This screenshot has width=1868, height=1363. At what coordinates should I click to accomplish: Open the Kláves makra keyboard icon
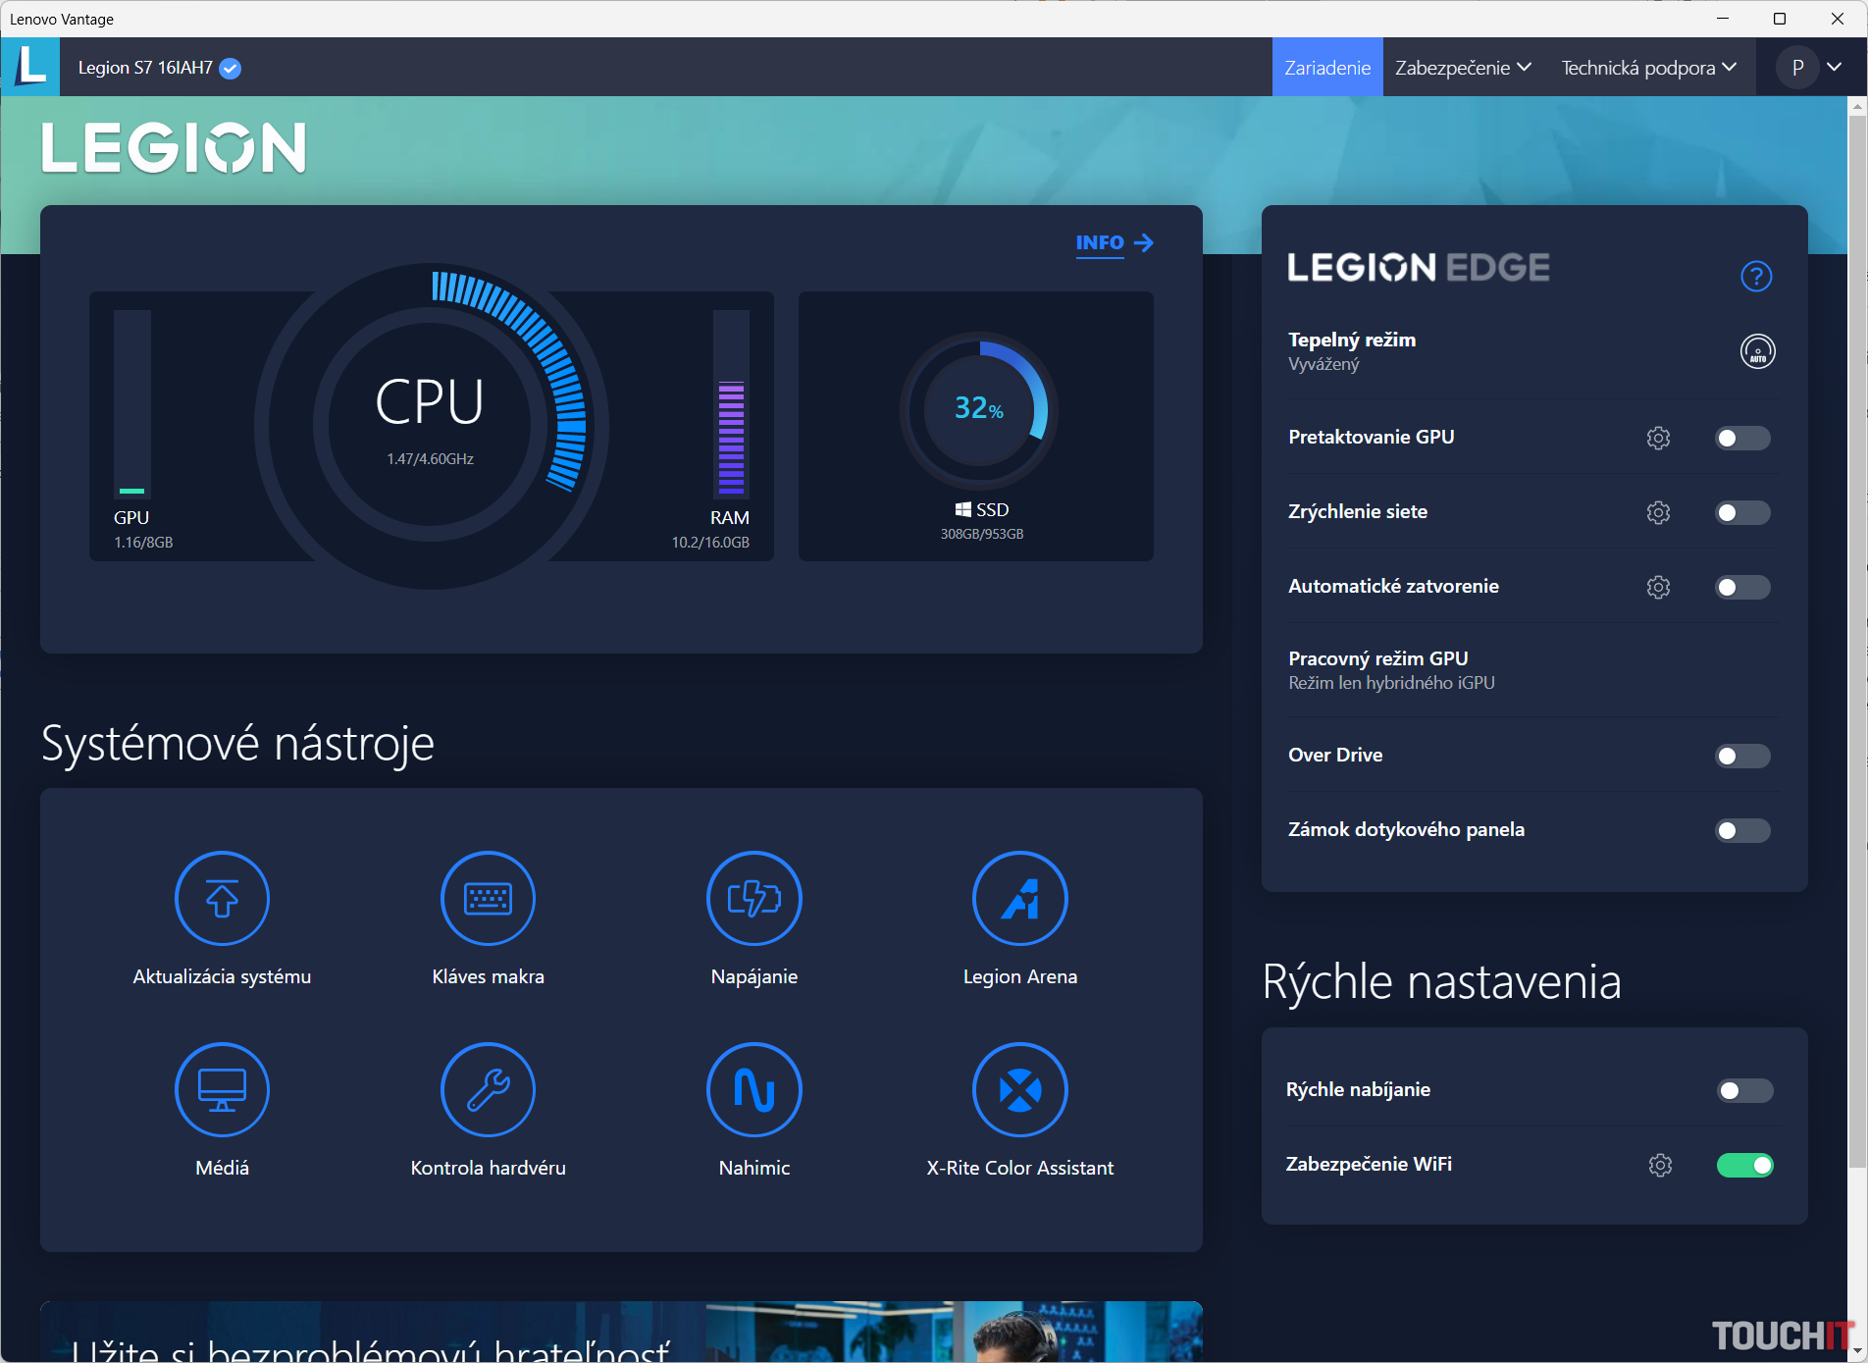[x=488, y=898]
